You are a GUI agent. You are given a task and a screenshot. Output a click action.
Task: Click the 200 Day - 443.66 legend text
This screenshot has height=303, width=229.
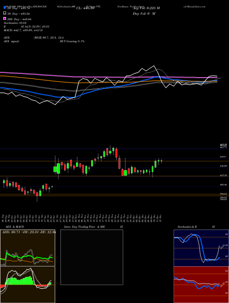[x=19, y=19]
